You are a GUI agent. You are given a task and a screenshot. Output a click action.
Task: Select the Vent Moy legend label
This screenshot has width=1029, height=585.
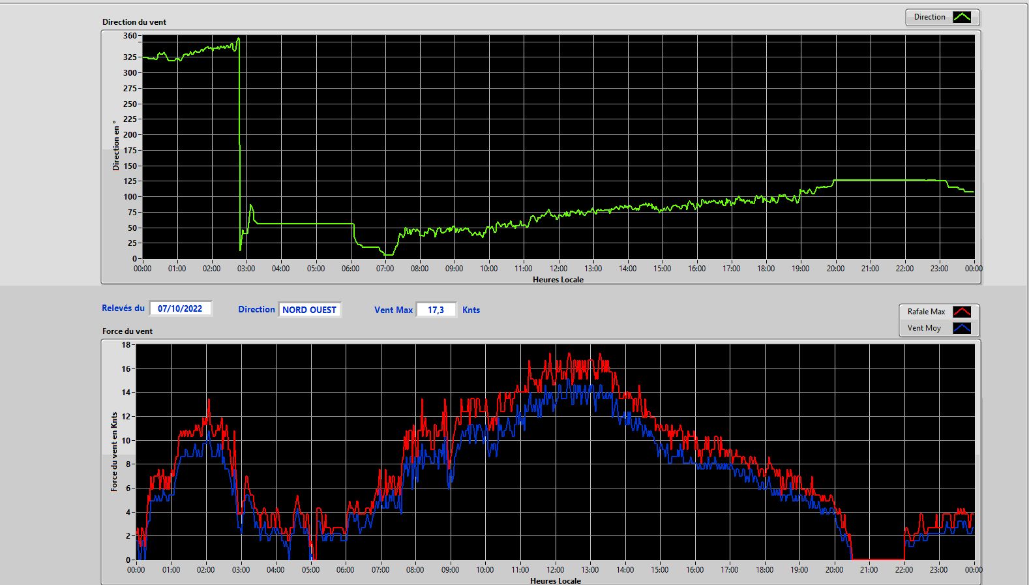tap(924, 328)
